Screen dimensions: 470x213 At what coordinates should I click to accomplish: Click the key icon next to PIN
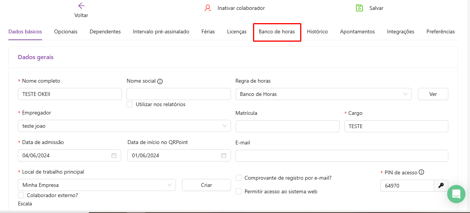[x=441, y=186]
